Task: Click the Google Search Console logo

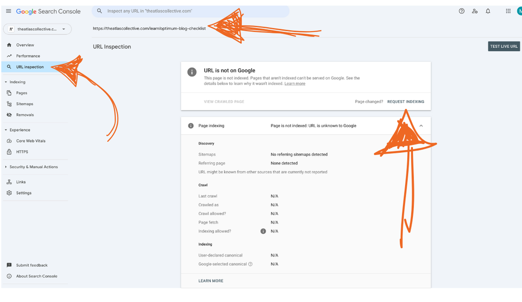Action: click(48, 11)
